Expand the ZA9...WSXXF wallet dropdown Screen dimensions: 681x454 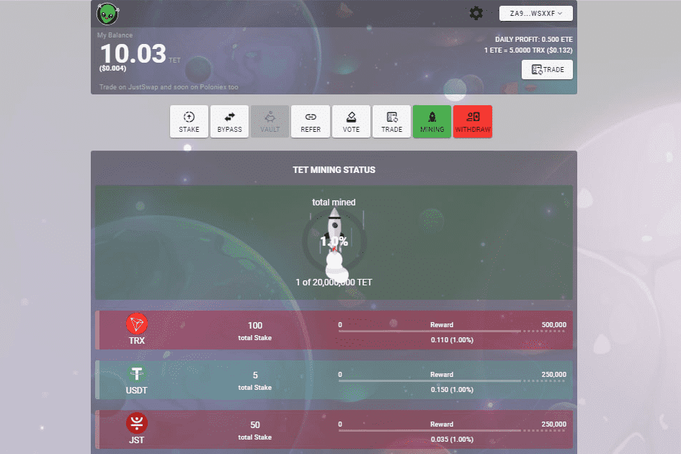(x=535, y=13)
